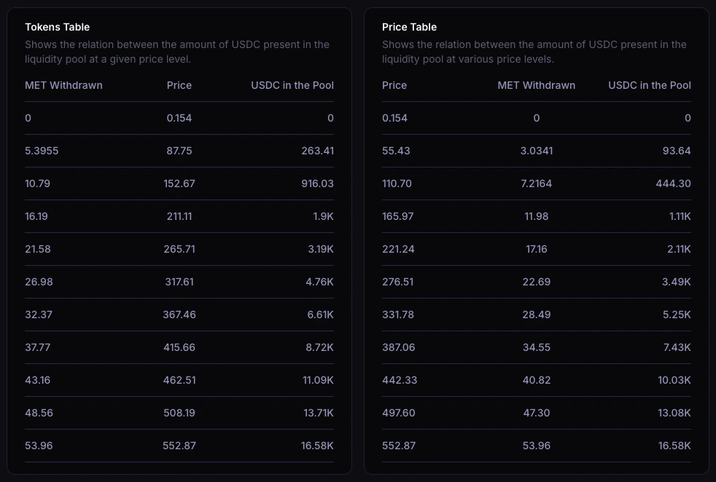The width and height of the screenshot is (716, 482).
Task: Select the 7.2164 MET Withdrawn cell
Action: 536,183
